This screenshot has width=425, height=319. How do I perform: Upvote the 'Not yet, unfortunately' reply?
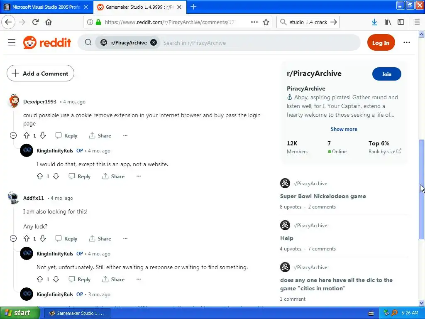pos(40,279)
